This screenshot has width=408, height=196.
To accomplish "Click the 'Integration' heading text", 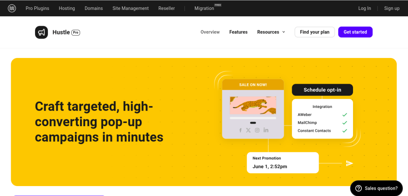I will tap(322, 107).
